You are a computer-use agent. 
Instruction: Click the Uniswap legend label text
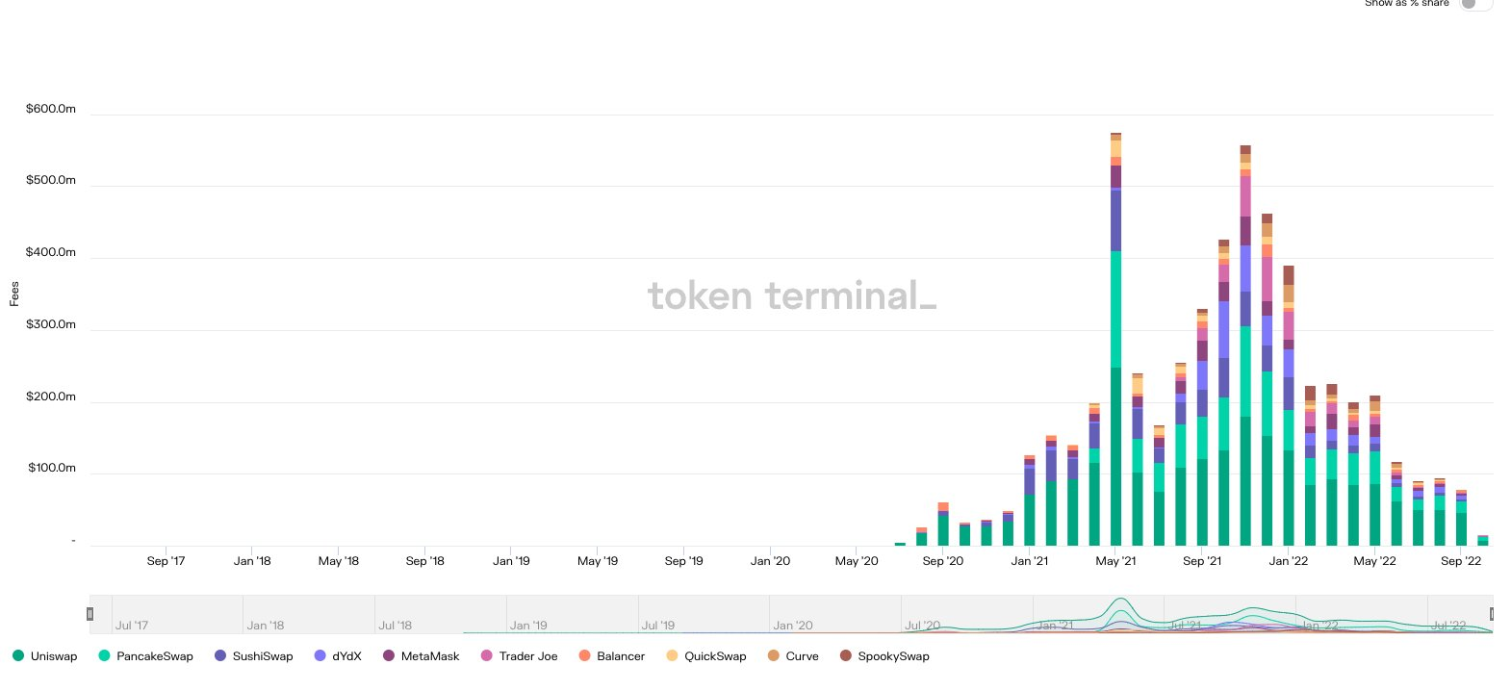(x=54, y=656)
